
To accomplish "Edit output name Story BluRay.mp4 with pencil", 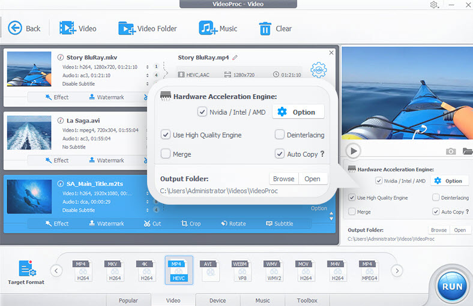I will (235, 57).
